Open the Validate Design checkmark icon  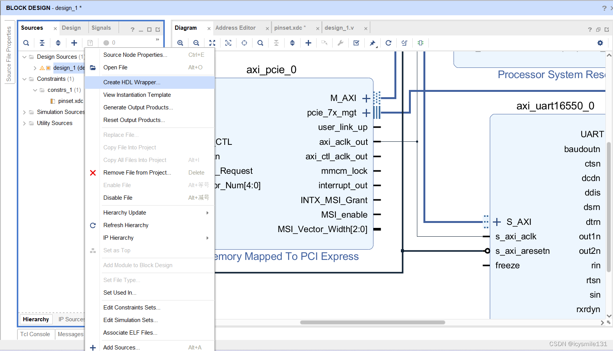356,43
